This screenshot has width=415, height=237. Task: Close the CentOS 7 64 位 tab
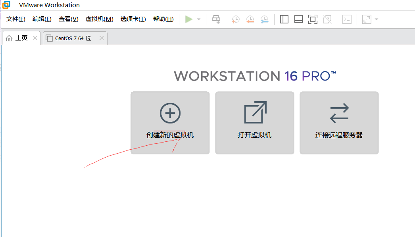pos(102,38)
